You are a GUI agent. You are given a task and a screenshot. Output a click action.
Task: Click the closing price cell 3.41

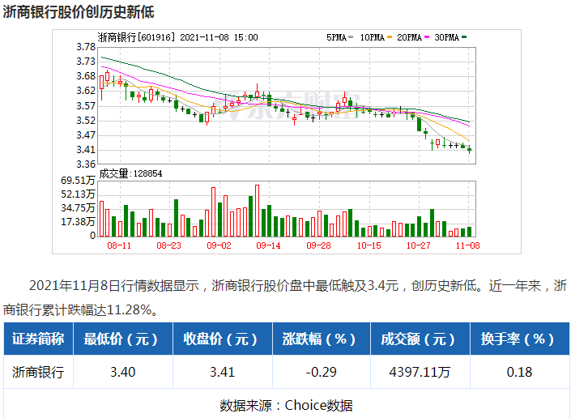click(222, 372)
